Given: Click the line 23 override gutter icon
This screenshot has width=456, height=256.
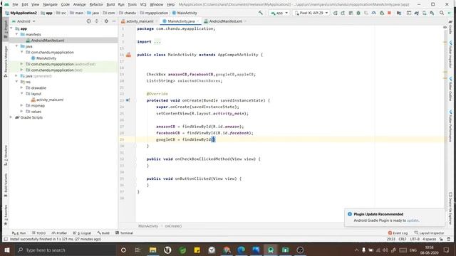Looking at the screenshot, I should pyautogui.click(x=128, y=100).
